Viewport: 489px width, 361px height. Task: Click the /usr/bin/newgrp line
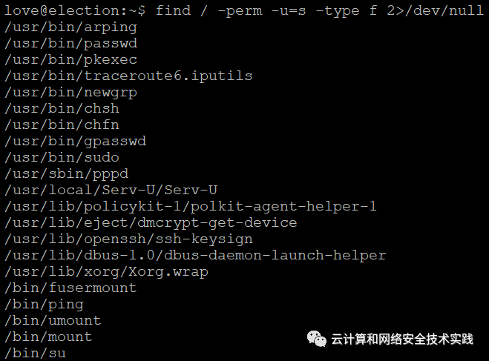[x=70, y=93]
